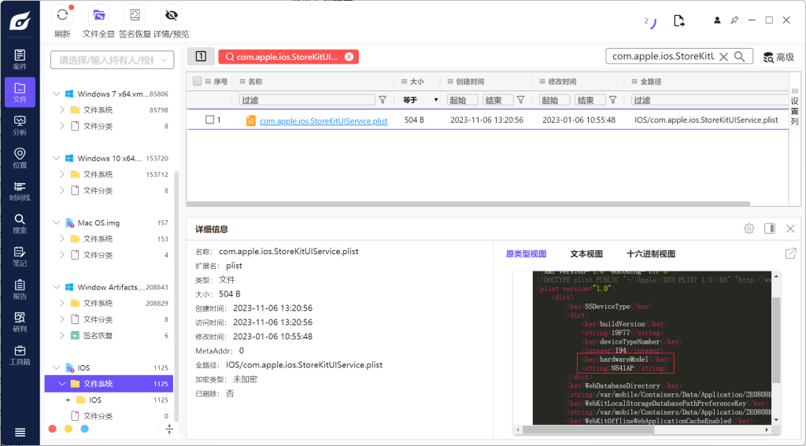Open 分析 in the left sidebar

pos(20,125)
